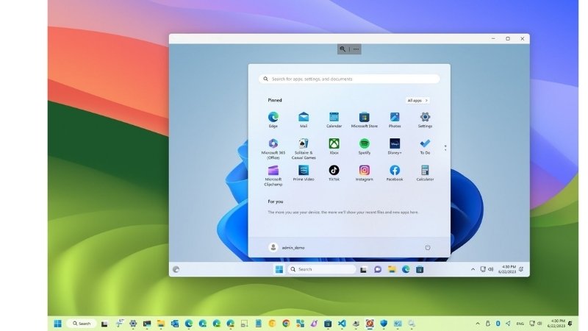Click the power button in Start menu
588x331 pixels.
[x=428, y=247]
